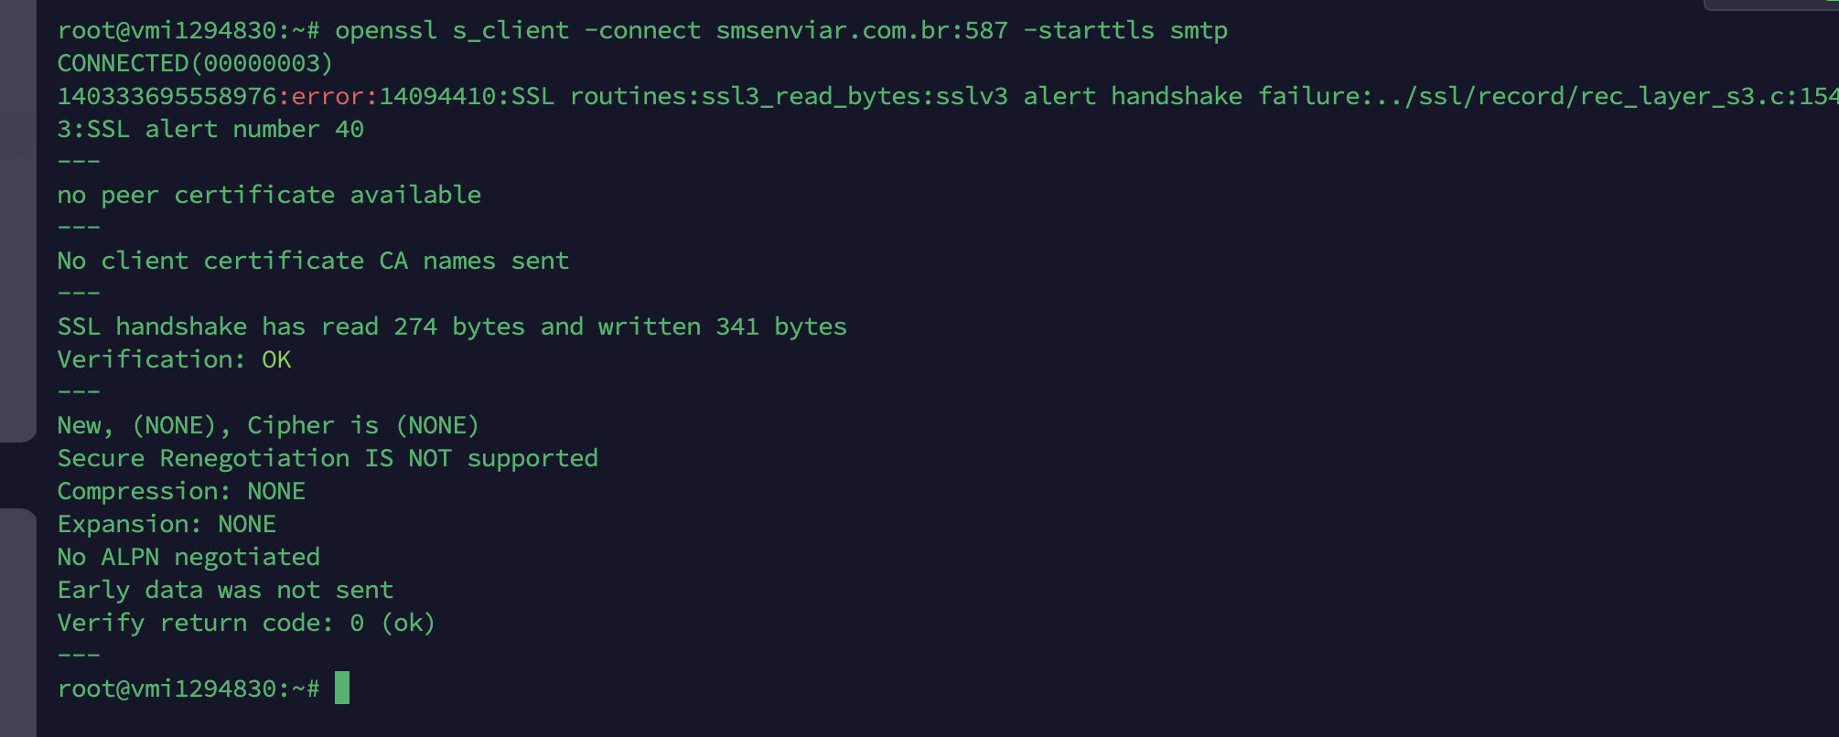
Task: Click the green terminal cursor block
Action: pyautogui.click(x=342, y=688)
